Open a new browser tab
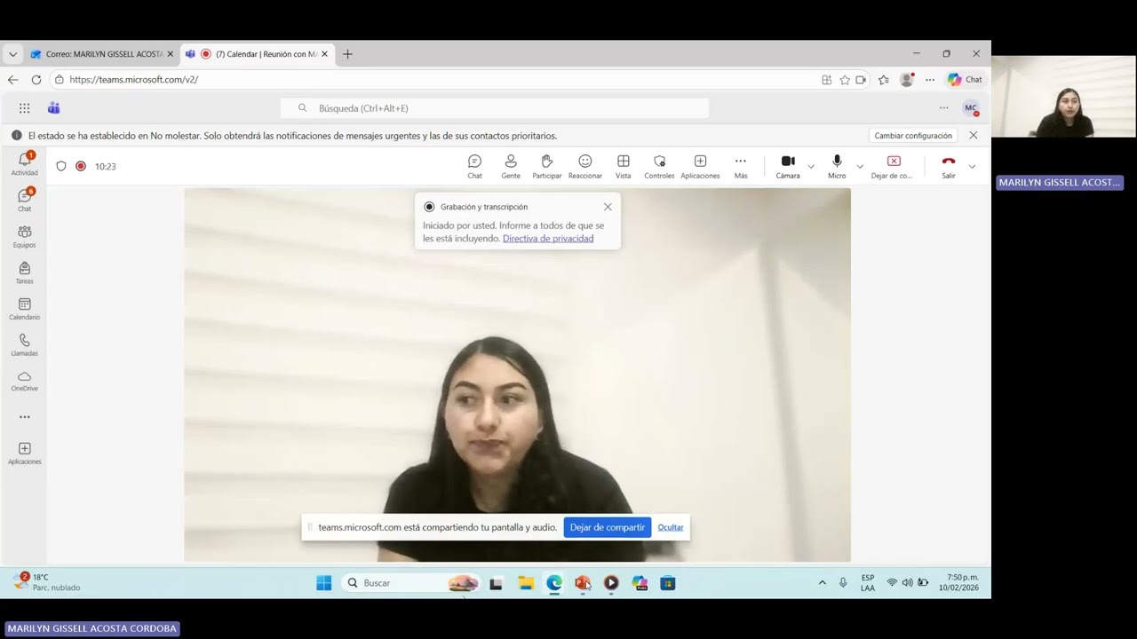Image resolution: width=1137 pixels, height=639 pixels. click(347, 54)
